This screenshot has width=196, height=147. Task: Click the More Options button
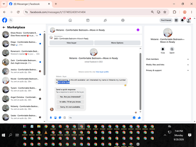coord(117,43)
